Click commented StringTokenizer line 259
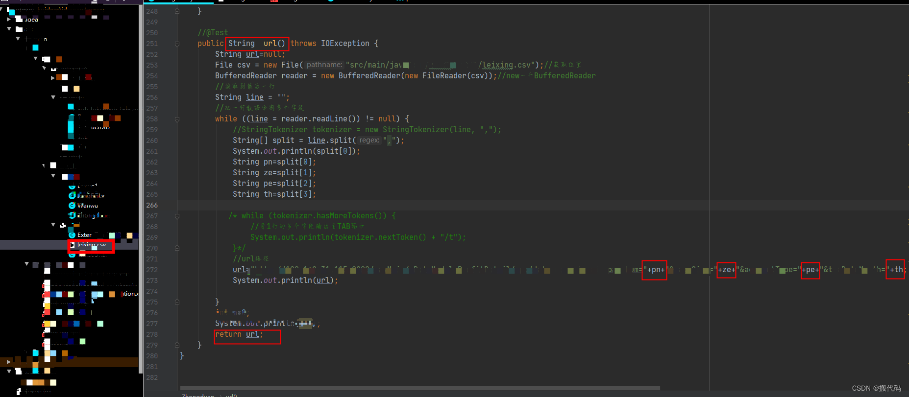This screenshot has width=909, height=397. click(367, 130)
